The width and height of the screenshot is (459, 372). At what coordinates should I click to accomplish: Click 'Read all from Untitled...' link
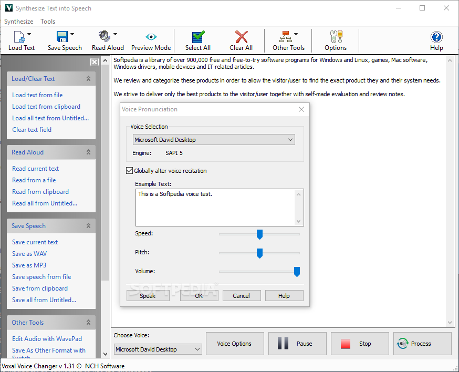click(45, 203)
